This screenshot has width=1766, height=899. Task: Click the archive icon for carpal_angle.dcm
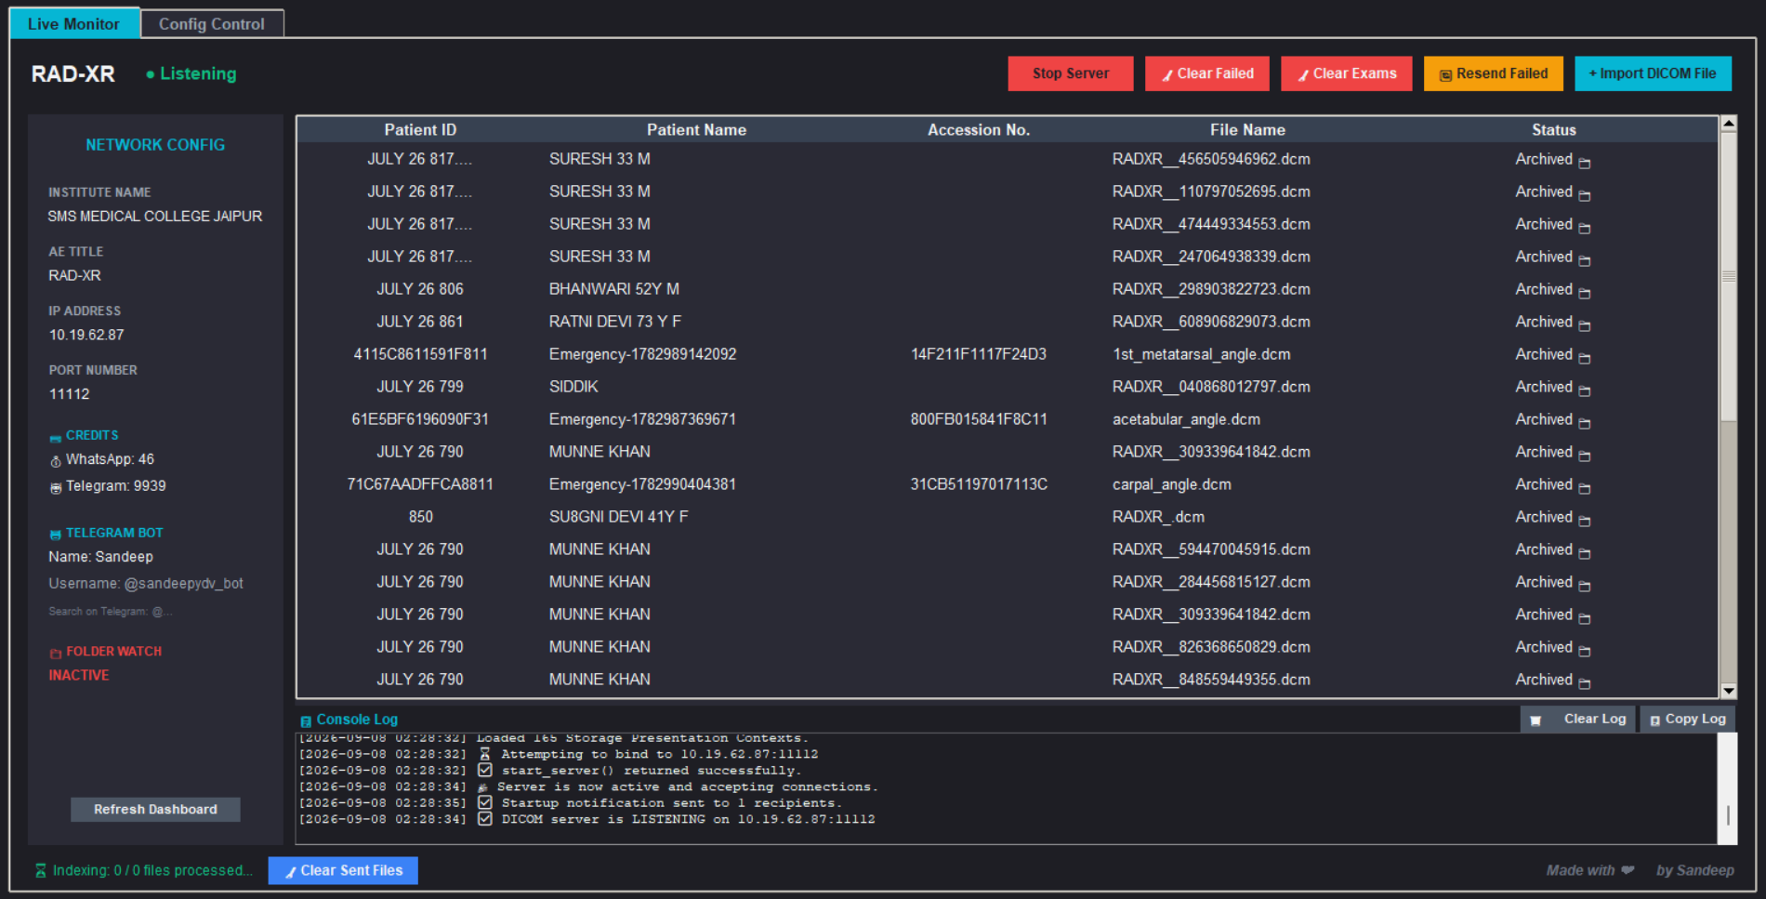(x=1585, y=489)
